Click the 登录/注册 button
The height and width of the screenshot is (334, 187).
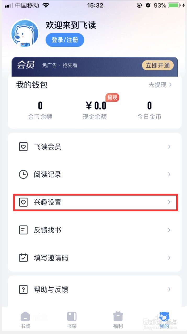coord(65,40)
